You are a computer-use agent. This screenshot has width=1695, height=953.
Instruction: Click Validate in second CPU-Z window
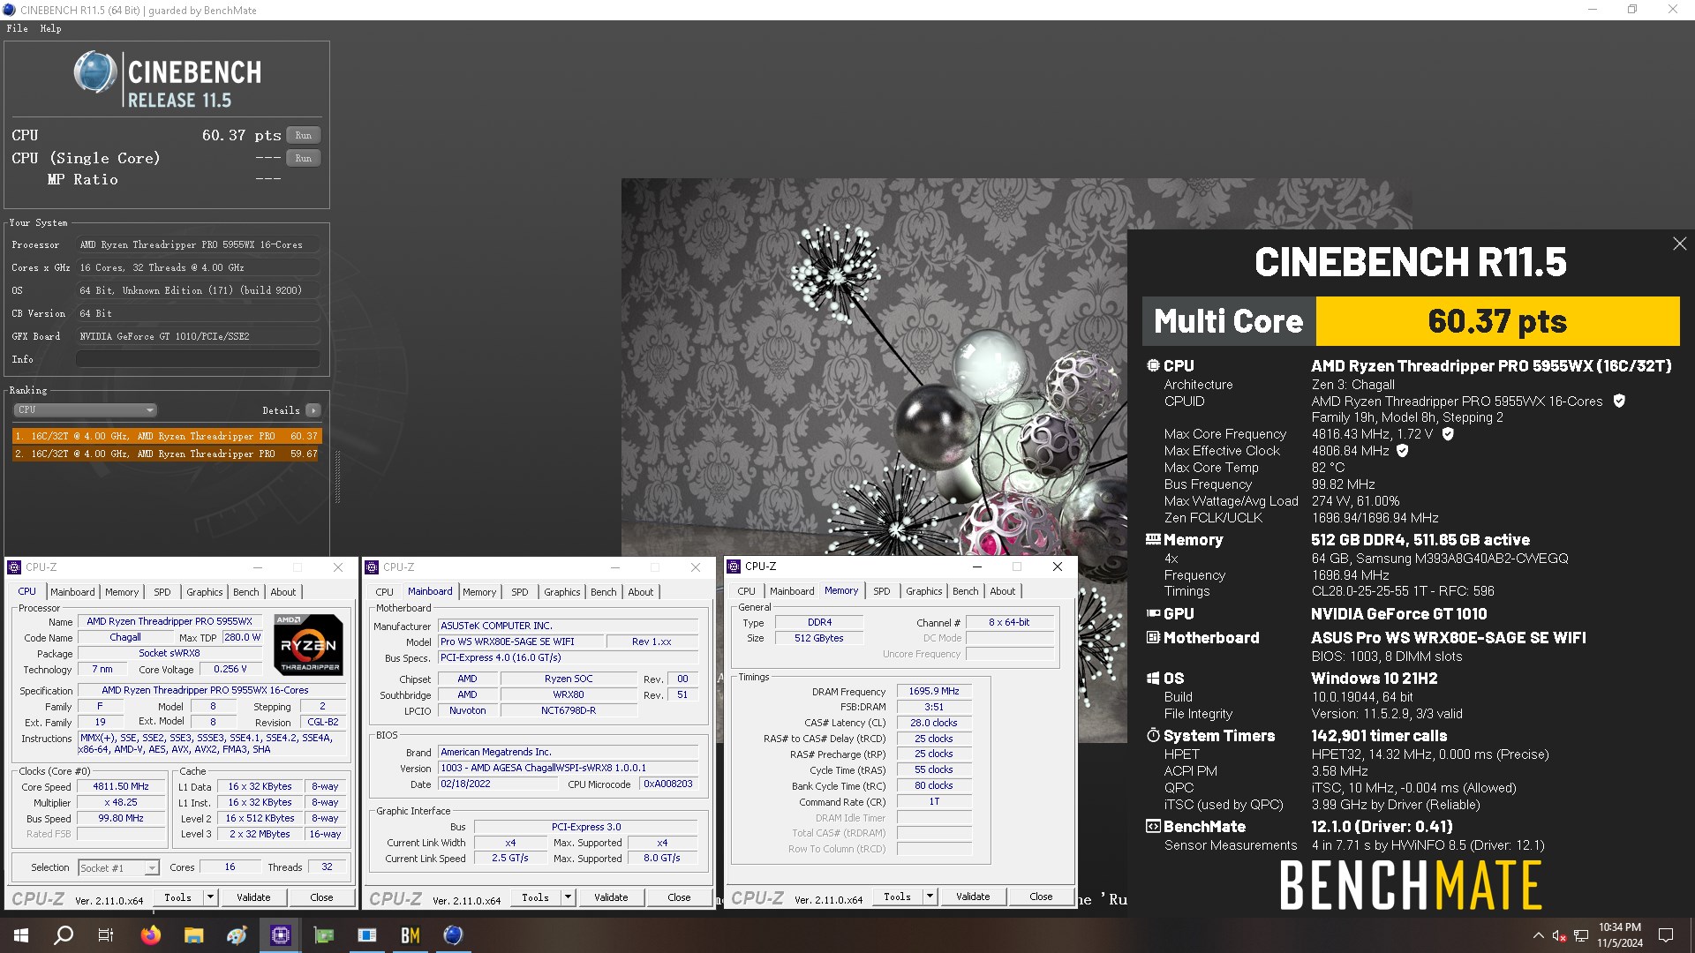(x=611, y=897)
